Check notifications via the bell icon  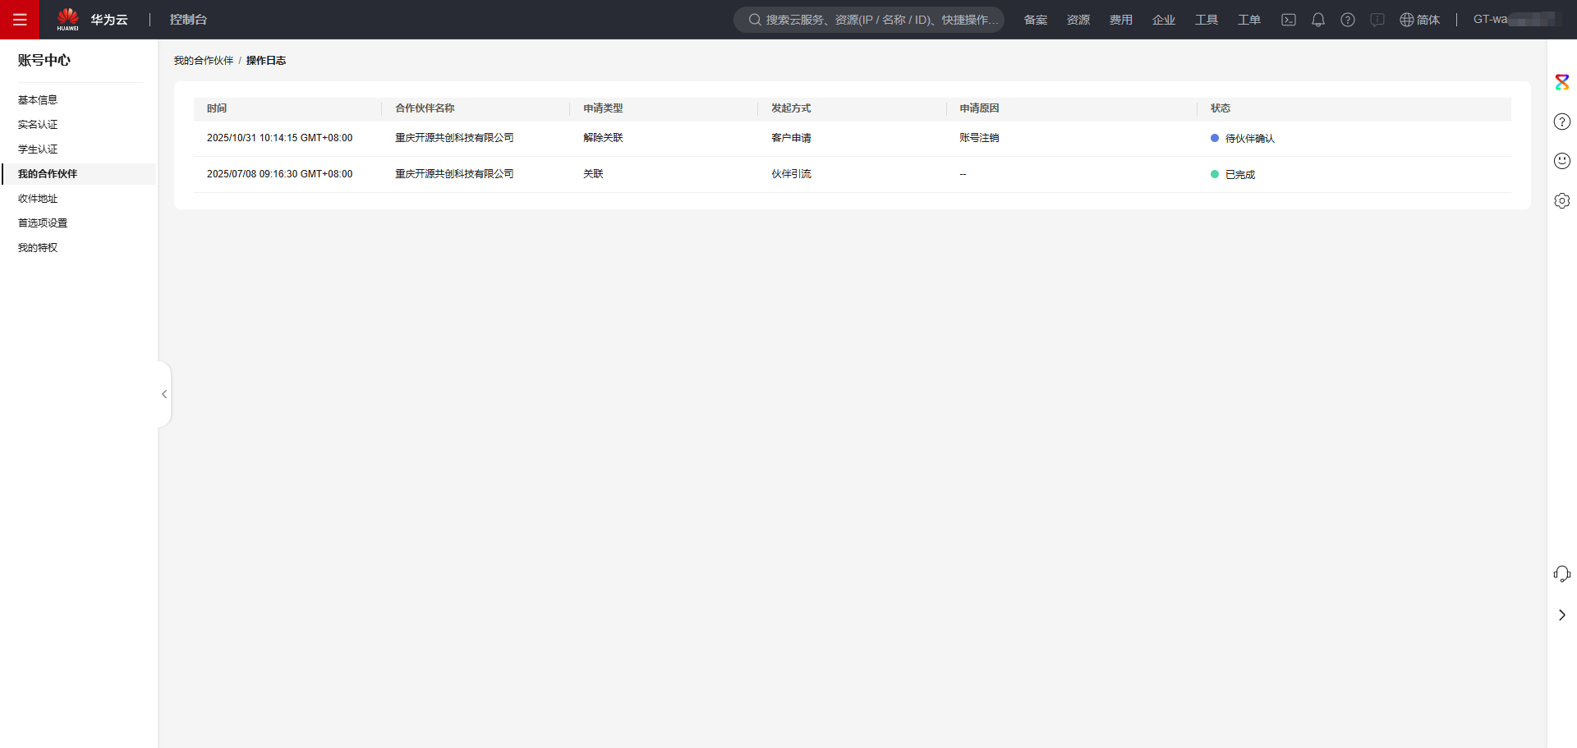[1318, 20]
